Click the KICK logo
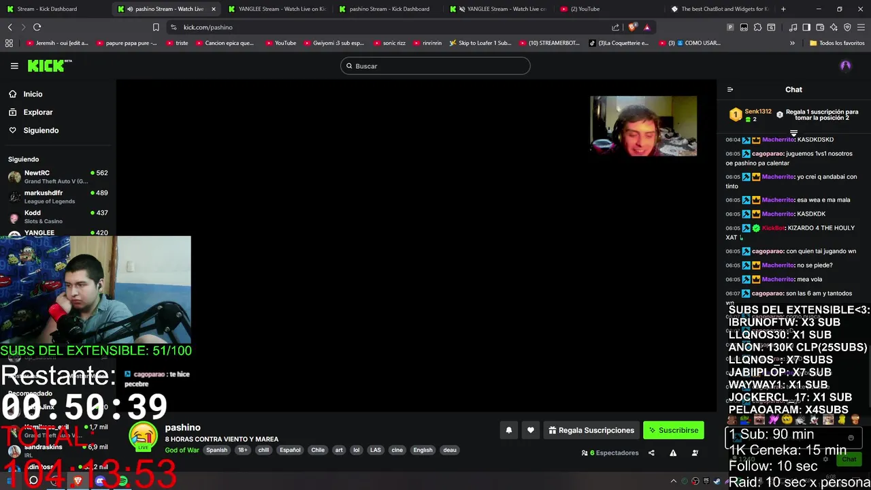 click(x=49, y=66)
